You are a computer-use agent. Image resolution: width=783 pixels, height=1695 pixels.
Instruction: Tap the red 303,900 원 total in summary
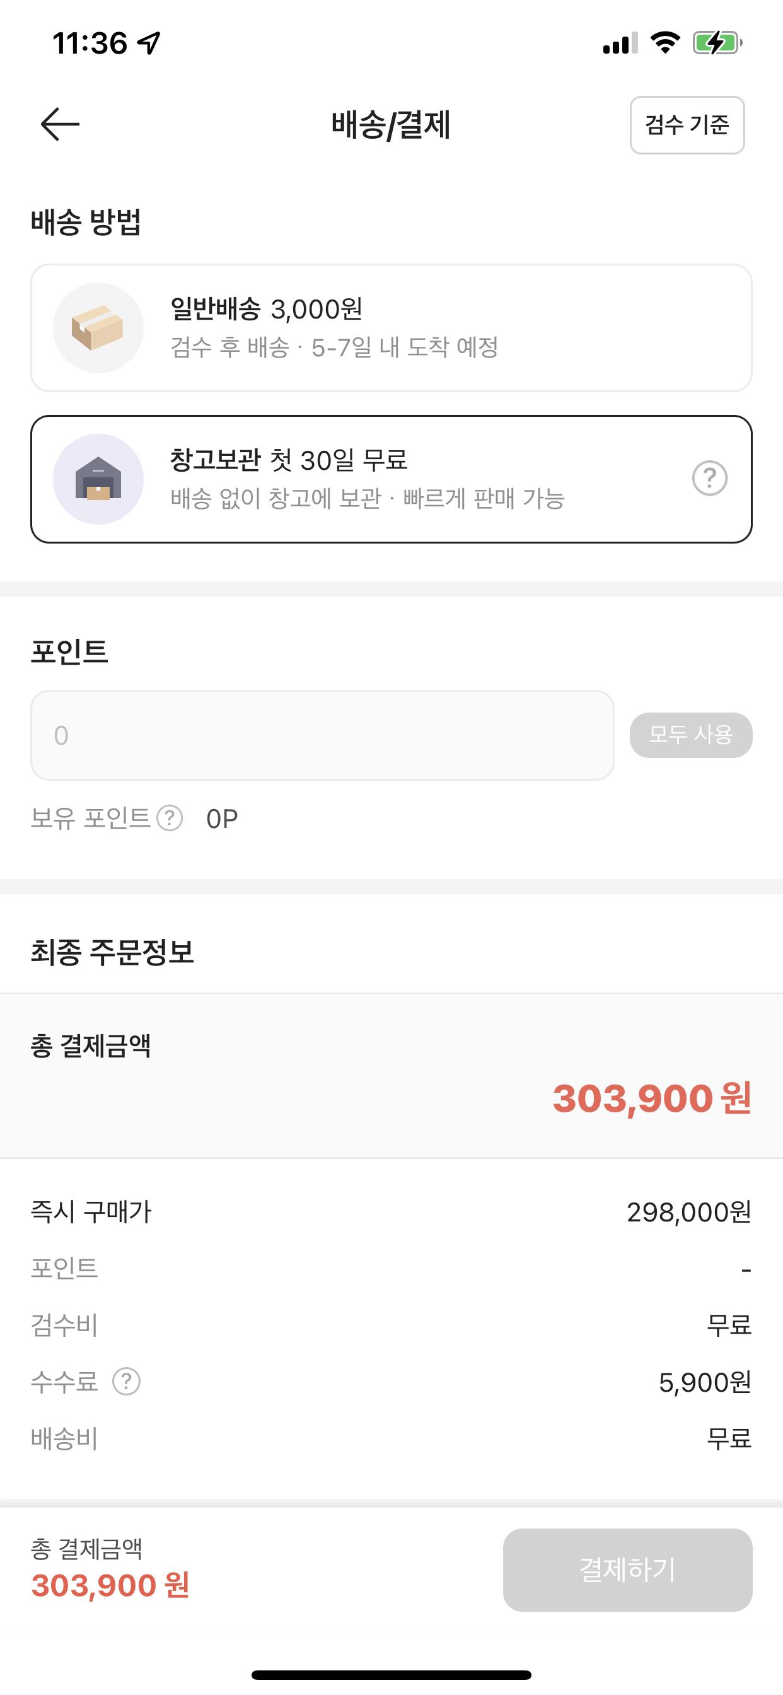pyautogui.click(x=651, y=1098)
